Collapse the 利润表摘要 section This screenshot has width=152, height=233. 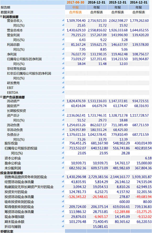(1, 17)
